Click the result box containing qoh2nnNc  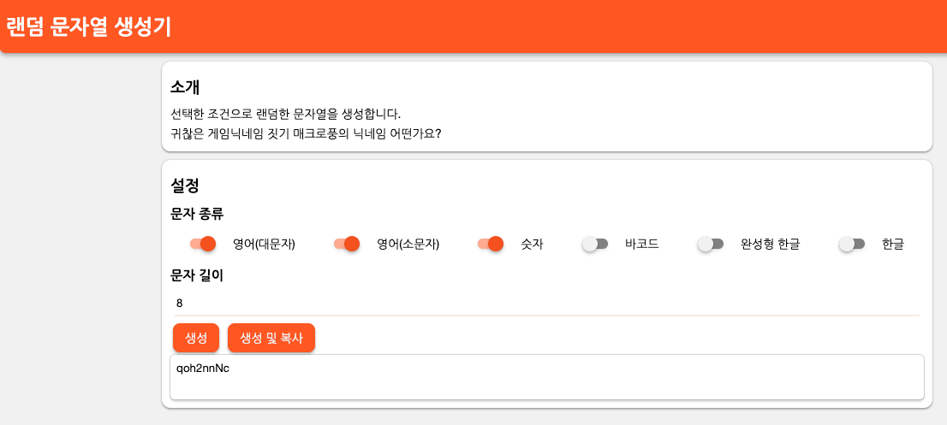click(x=546, y=377)
